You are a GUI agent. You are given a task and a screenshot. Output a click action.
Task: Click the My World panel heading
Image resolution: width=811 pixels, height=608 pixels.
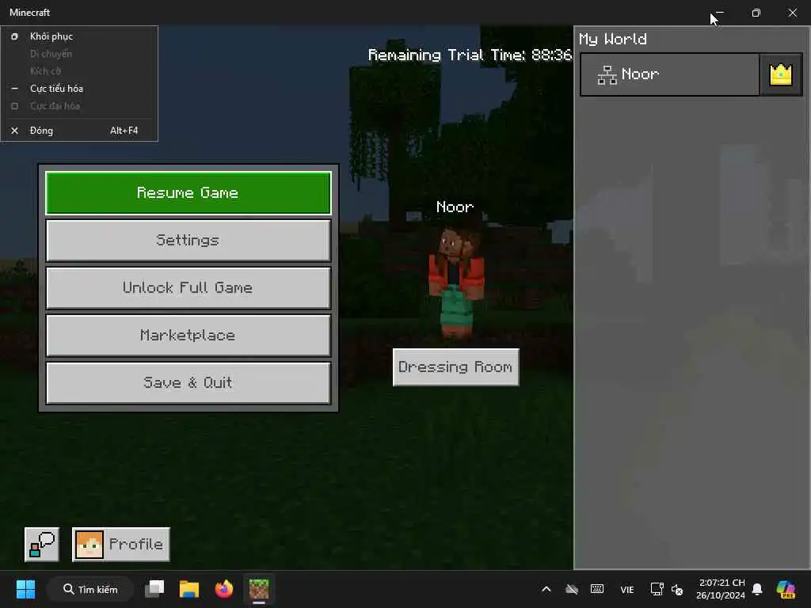click(x=613, y=40)
